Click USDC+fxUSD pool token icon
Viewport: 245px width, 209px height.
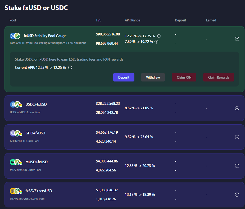point(16,105)
